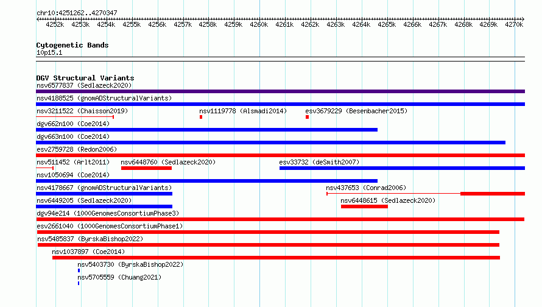
Task: Open nsv4178667 (gnomADStructuralVariants) label
Action: [x=104, y=188]
